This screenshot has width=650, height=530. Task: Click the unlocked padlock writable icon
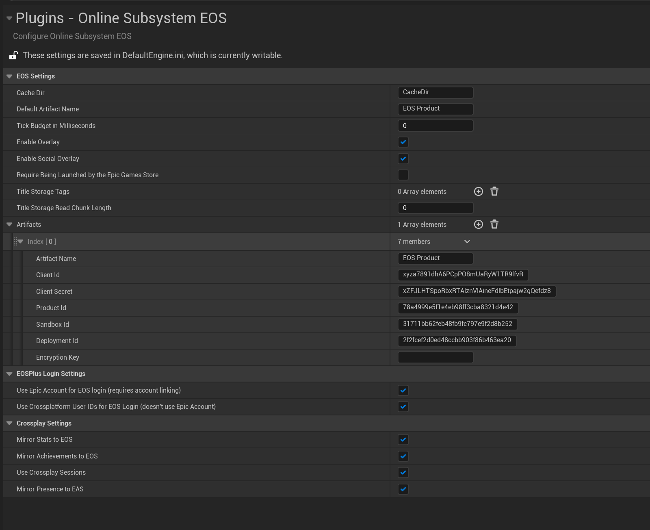point(13,55)
